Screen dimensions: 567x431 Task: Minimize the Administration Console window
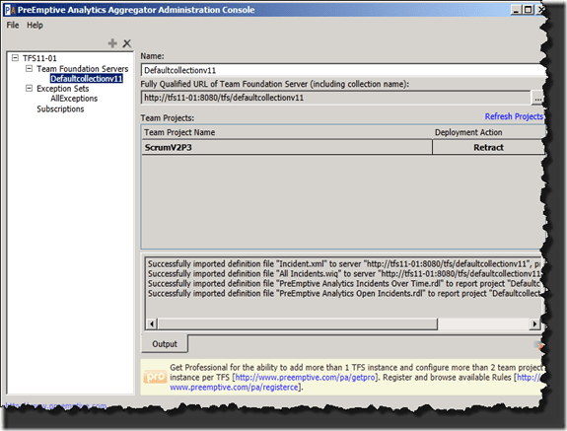point(516,10)
